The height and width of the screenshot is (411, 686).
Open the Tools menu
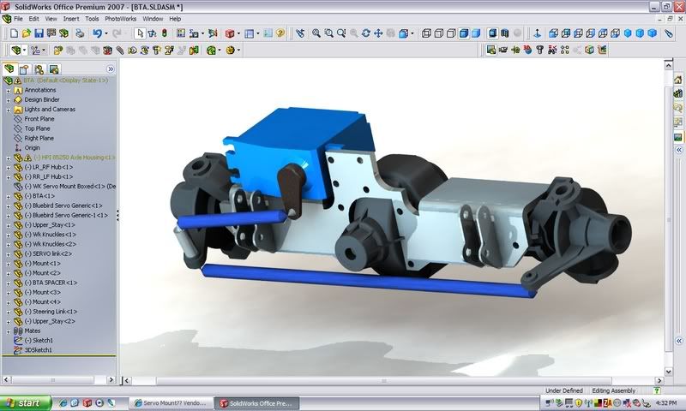coord(92,19)
